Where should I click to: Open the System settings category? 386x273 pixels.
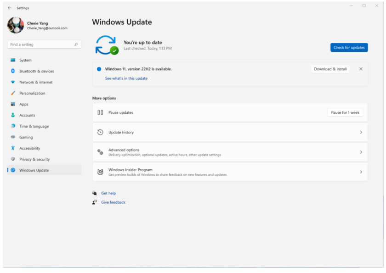[44, 60]
